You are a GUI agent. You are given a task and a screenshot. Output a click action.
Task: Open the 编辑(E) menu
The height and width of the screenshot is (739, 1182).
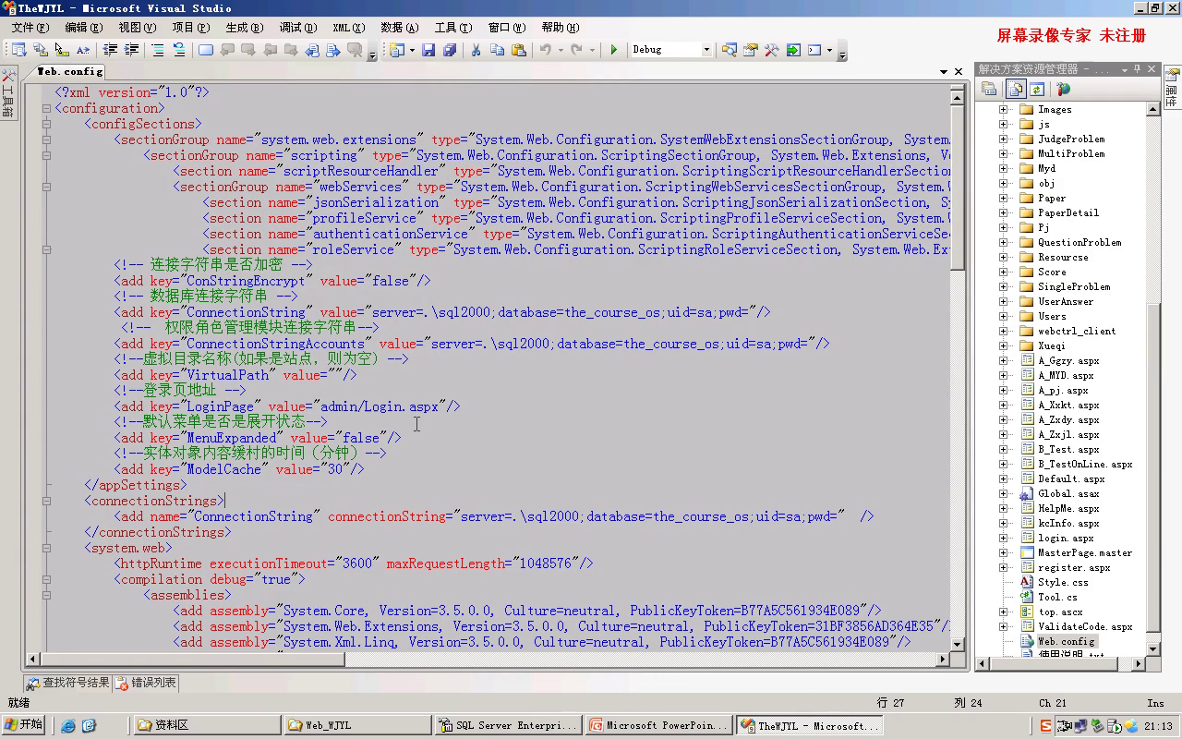(84, 28)
